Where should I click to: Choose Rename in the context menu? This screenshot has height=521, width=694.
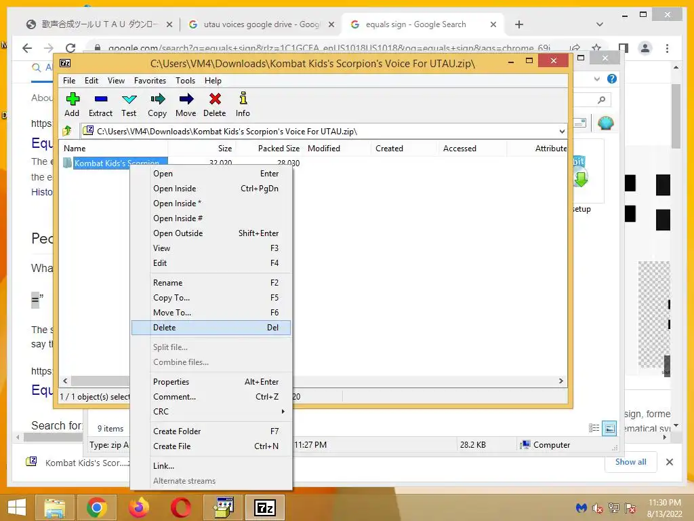(211, 283)
